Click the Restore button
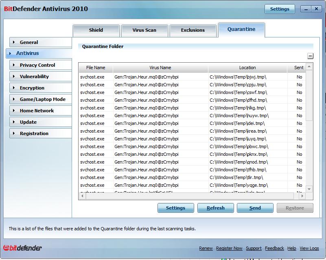Viewport: 326px width, 260px height. [295, 208]
